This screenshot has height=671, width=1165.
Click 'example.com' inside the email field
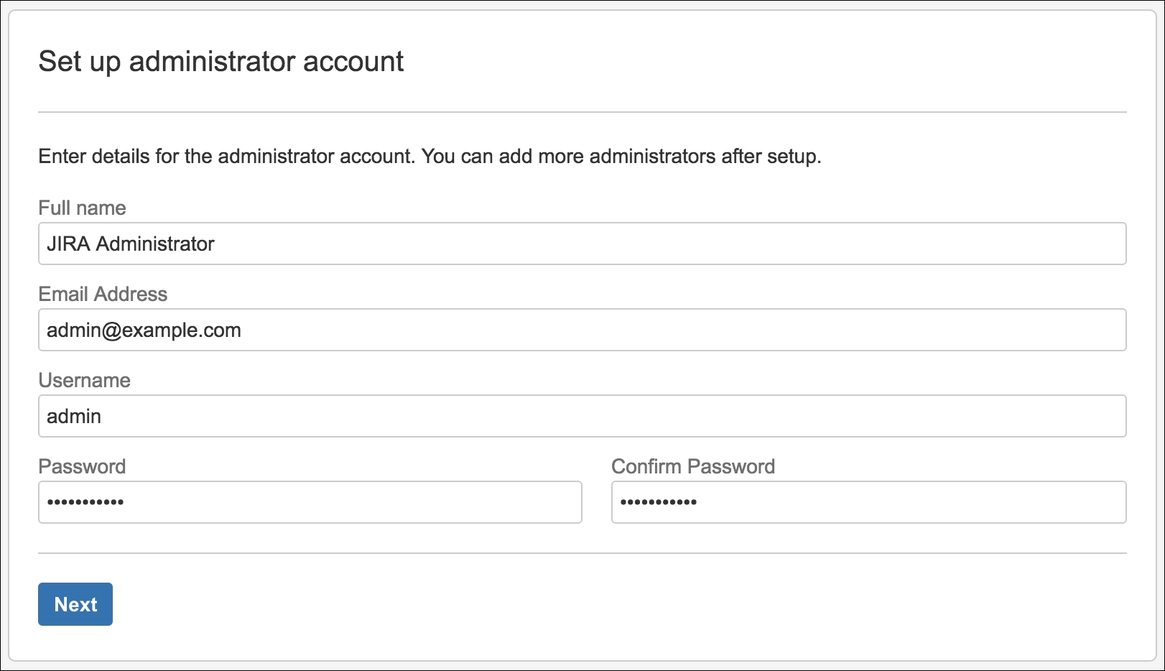tap(181, 330)
